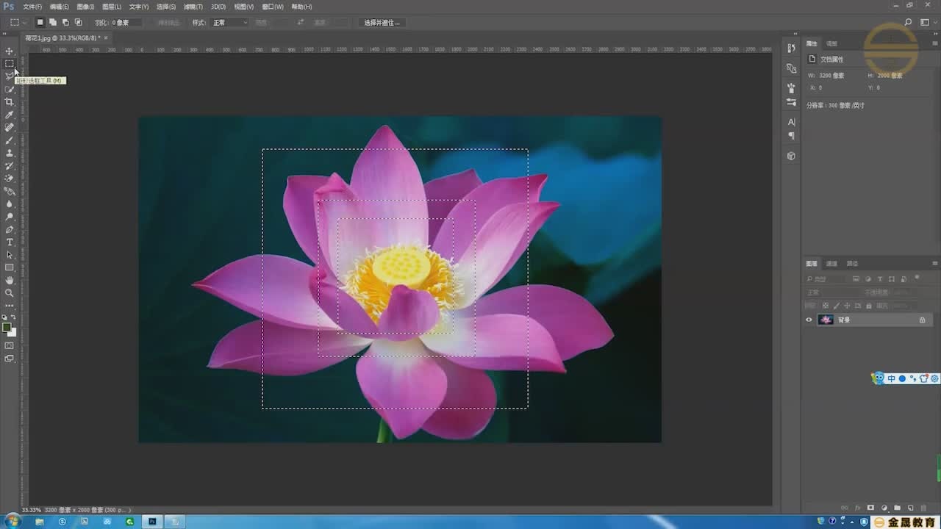Switch to the 路径 paths tab
941x529 pixels.
point(852,264)
